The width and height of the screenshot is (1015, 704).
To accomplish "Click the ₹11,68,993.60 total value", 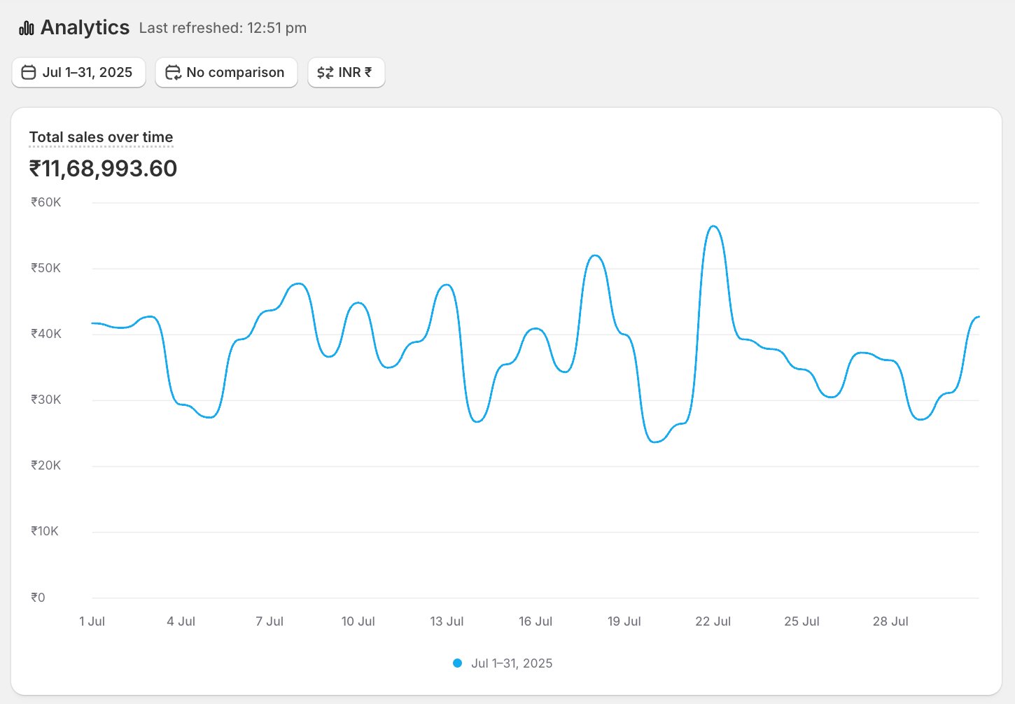I will point(103,169).
